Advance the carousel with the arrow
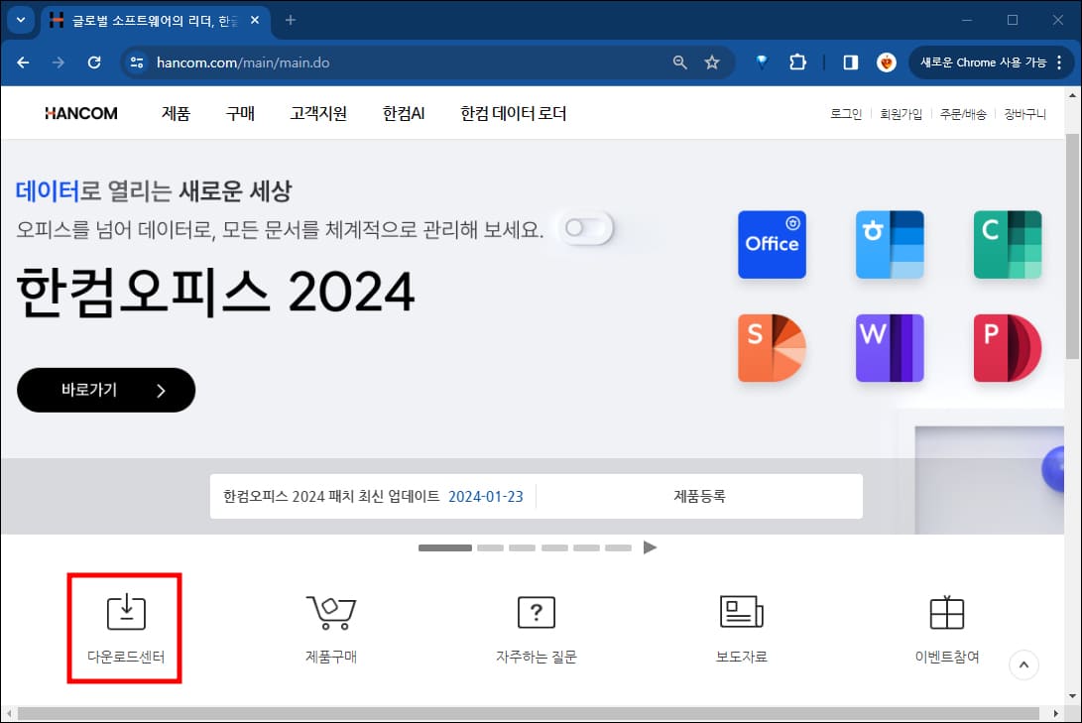Viewport: 1082px width, 723px height. 651,546
